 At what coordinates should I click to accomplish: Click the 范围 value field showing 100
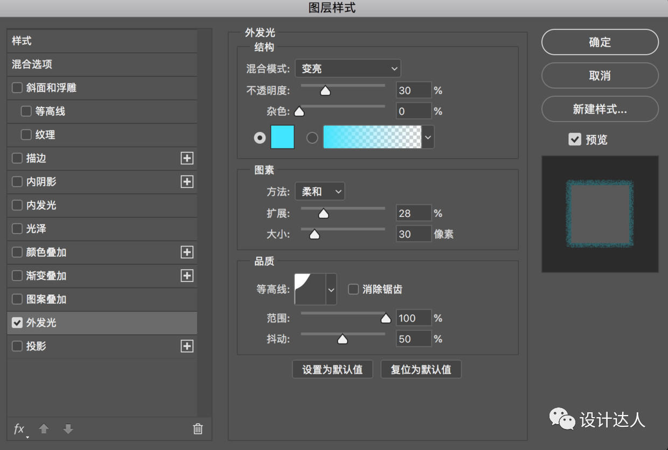click(x=414, y=318)
